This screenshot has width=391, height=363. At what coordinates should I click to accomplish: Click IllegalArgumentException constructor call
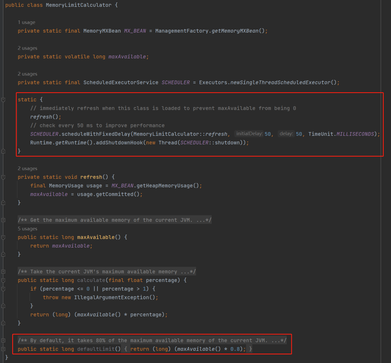tap(114, 297)
